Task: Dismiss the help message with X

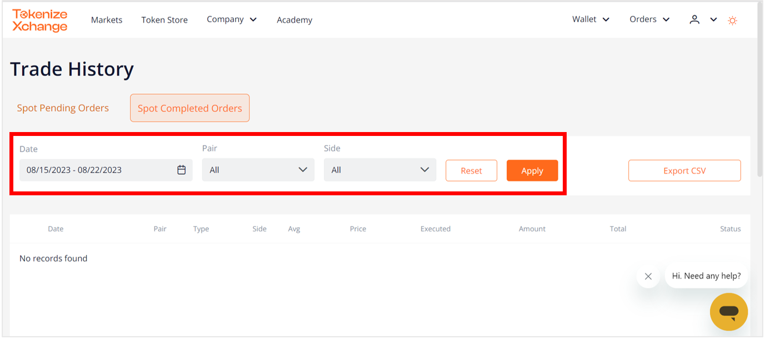Action: click(x=648, y=276)
